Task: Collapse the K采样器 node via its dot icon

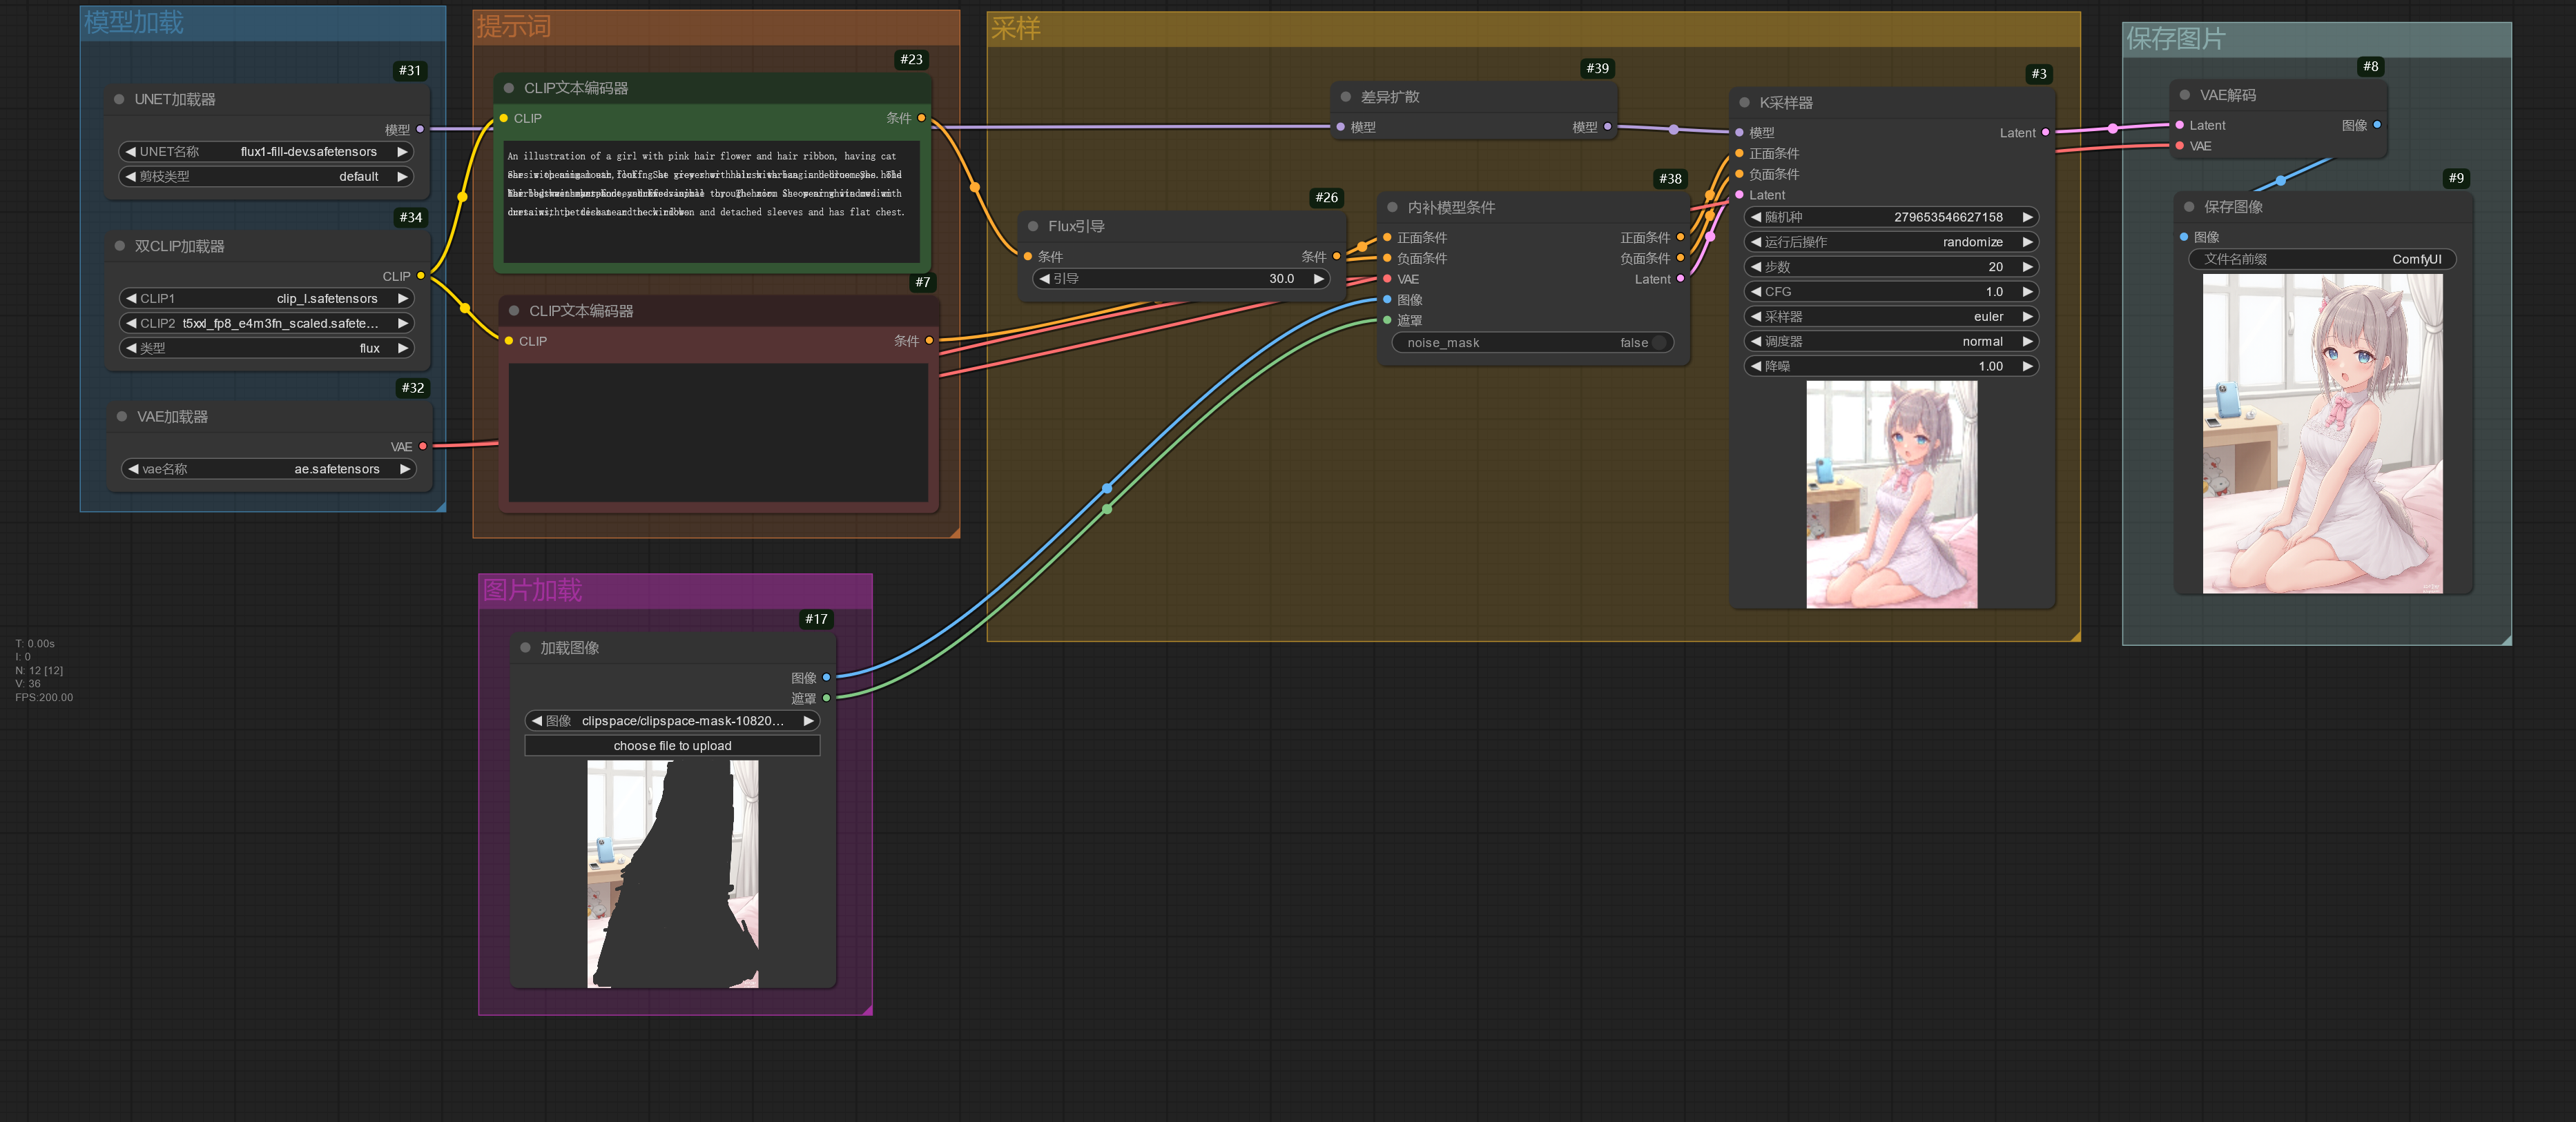Action: (1744, 102)
